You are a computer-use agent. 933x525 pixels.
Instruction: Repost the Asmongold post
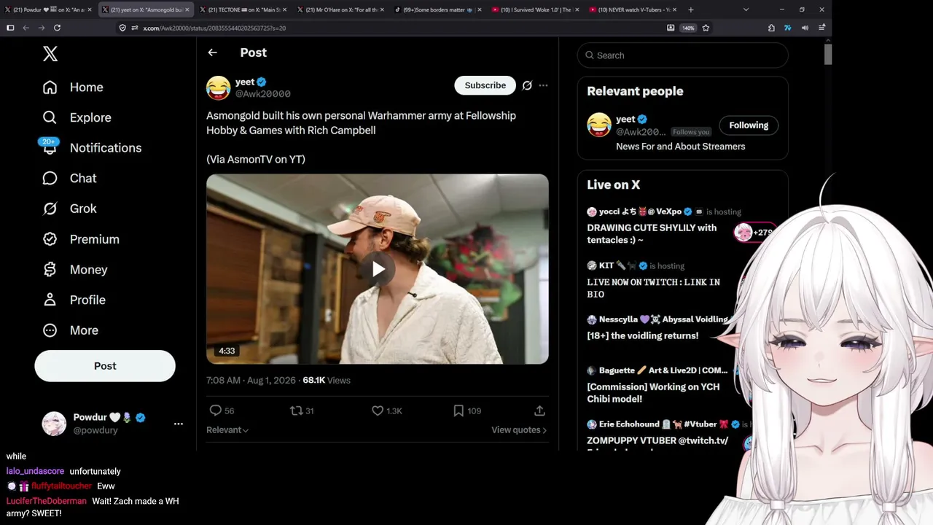pos(296,411)
